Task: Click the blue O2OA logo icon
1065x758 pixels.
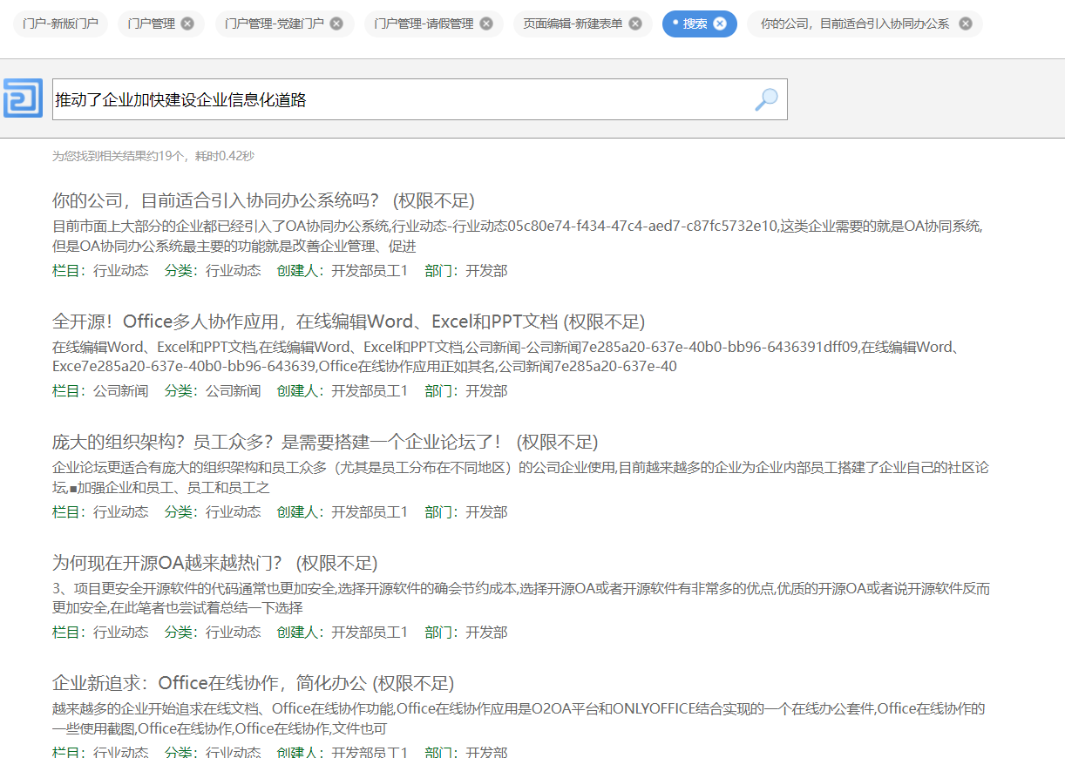Action: tap(23, 98)
